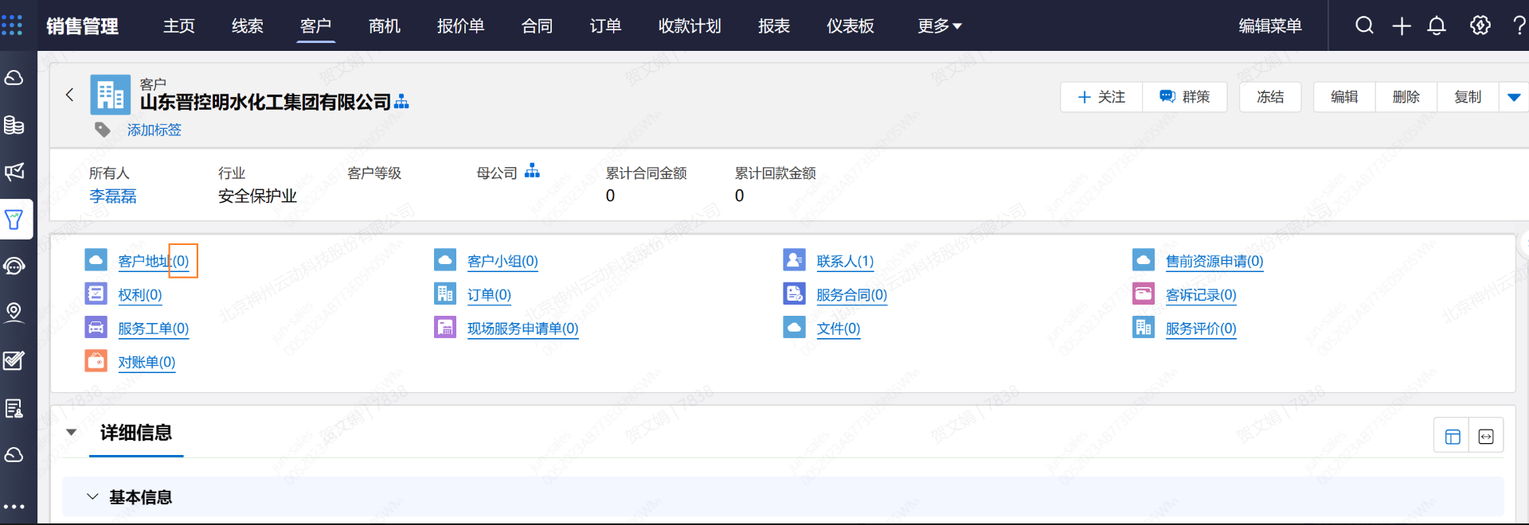Toggle the expand width icon
Viewport: 1529px width, 525px height.
(x=1486, y=436)
